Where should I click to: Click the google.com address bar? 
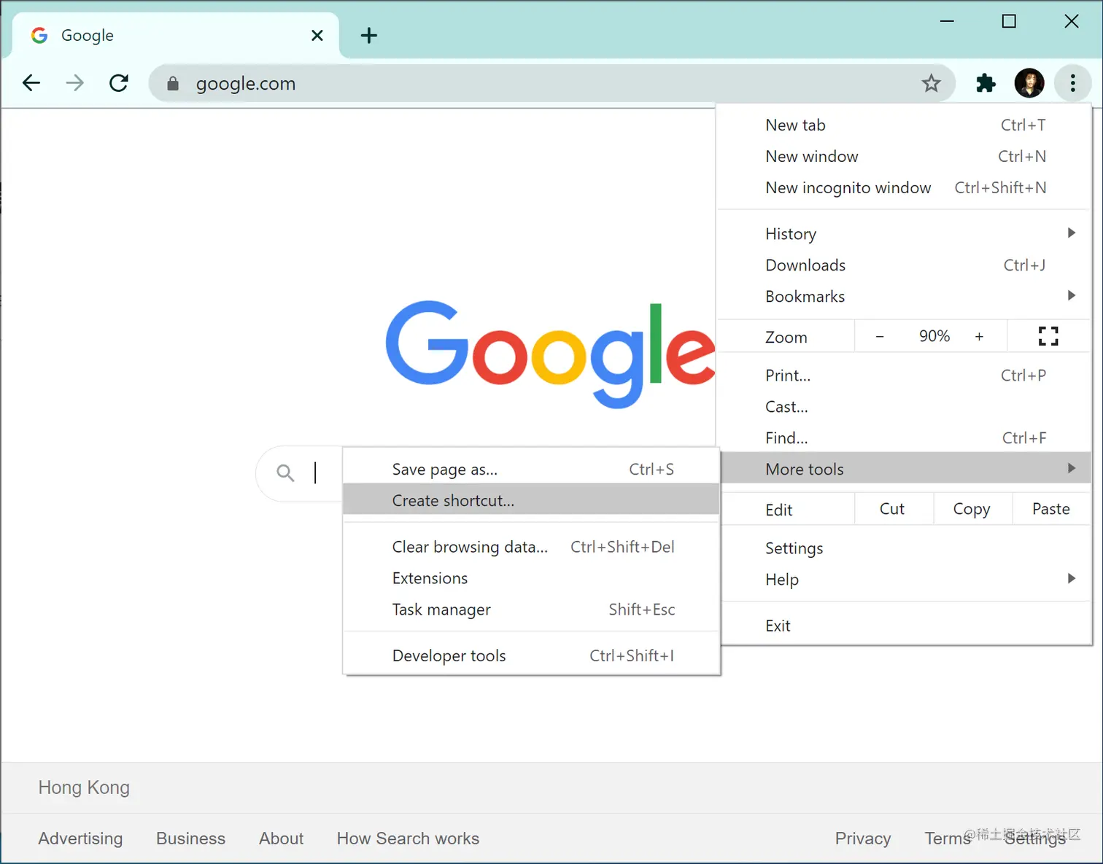pyautogui.click(x=551, y=83)
